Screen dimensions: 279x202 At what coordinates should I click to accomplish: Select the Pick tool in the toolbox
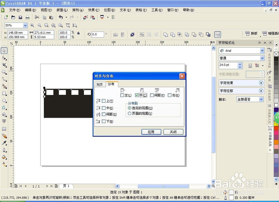tap(4, 50)
